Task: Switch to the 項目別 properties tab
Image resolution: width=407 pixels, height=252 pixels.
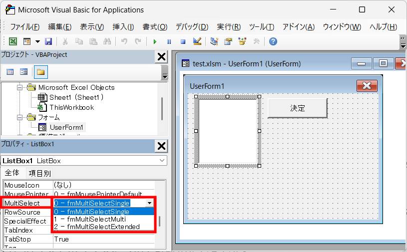Action: [x=39, y=173]
